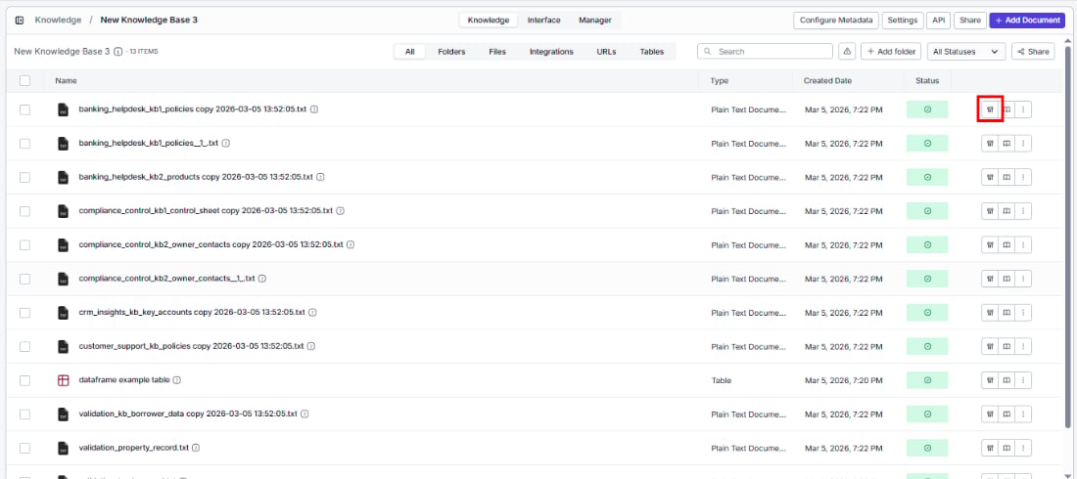Select checkbox for validation_property_record.txt row
The image size is (1077, 479).
(x=24, y=448)
